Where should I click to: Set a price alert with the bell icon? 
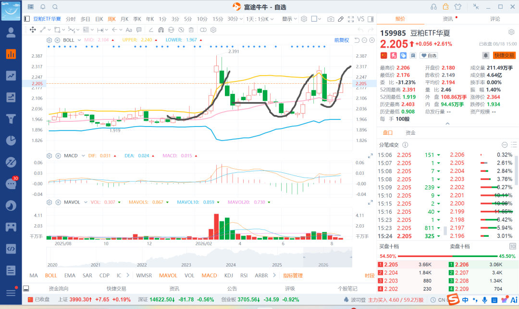point(485,55)
